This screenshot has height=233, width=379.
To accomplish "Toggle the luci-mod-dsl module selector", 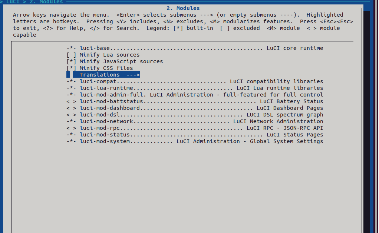I will coord(71,115).
